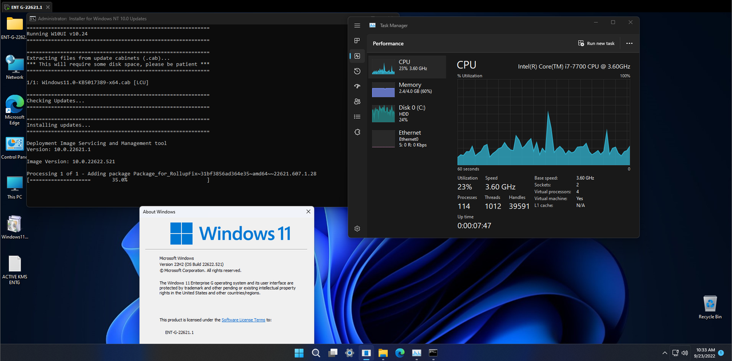Open ENT-G-2262 folder on desktop
Viewport: 732px width, 361px height.
14,29
